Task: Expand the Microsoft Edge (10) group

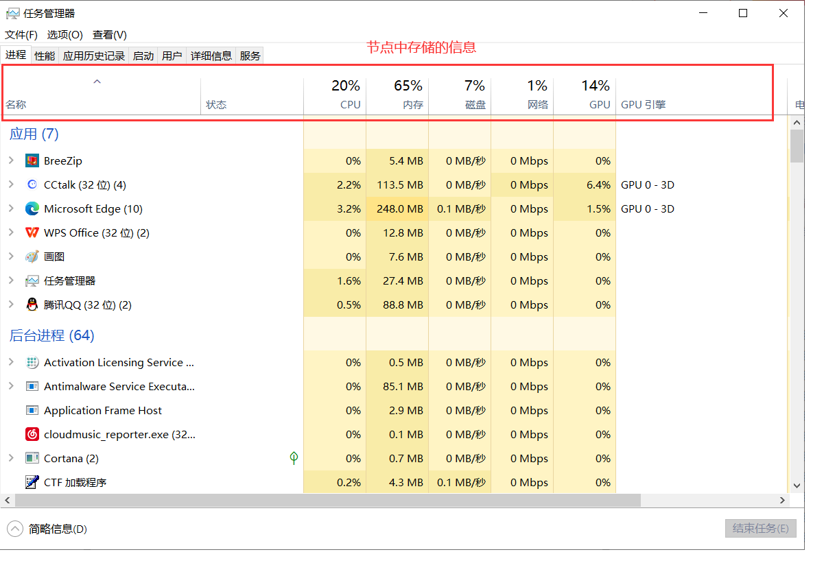Action: coord(11,208)
